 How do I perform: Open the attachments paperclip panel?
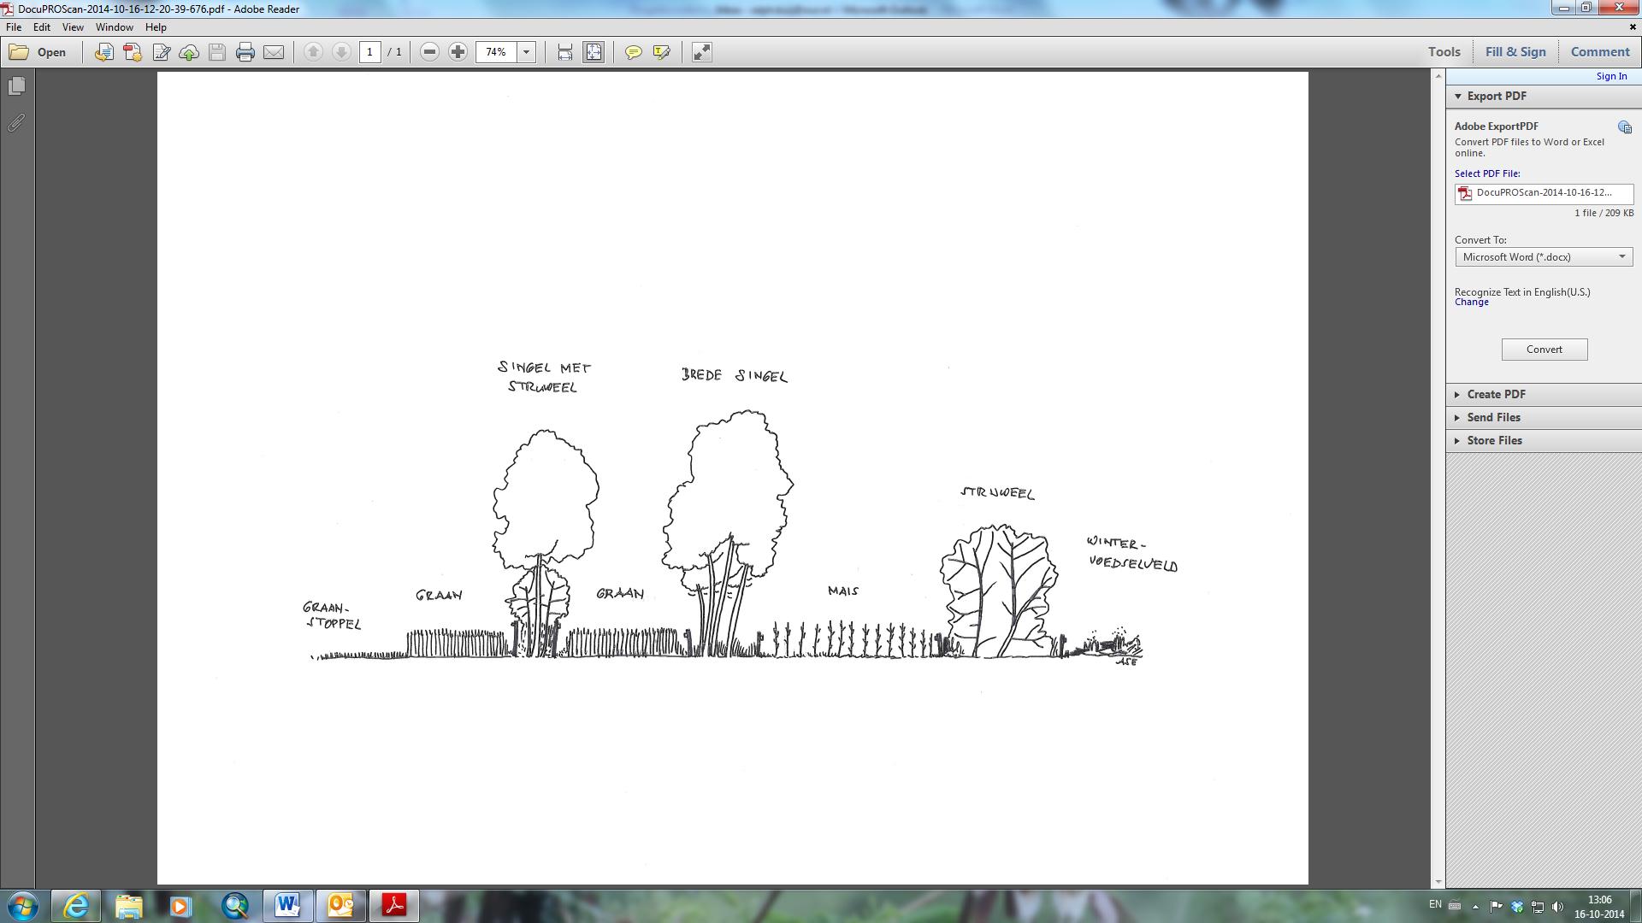pyautogui.click(x=16, y=123)
